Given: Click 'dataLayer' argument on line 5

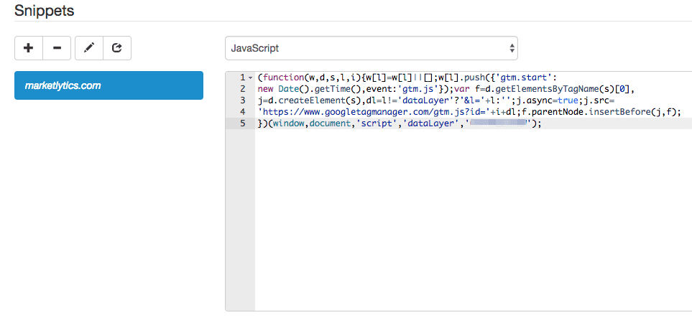Looking at the screenshot, I should coord(430,123).
